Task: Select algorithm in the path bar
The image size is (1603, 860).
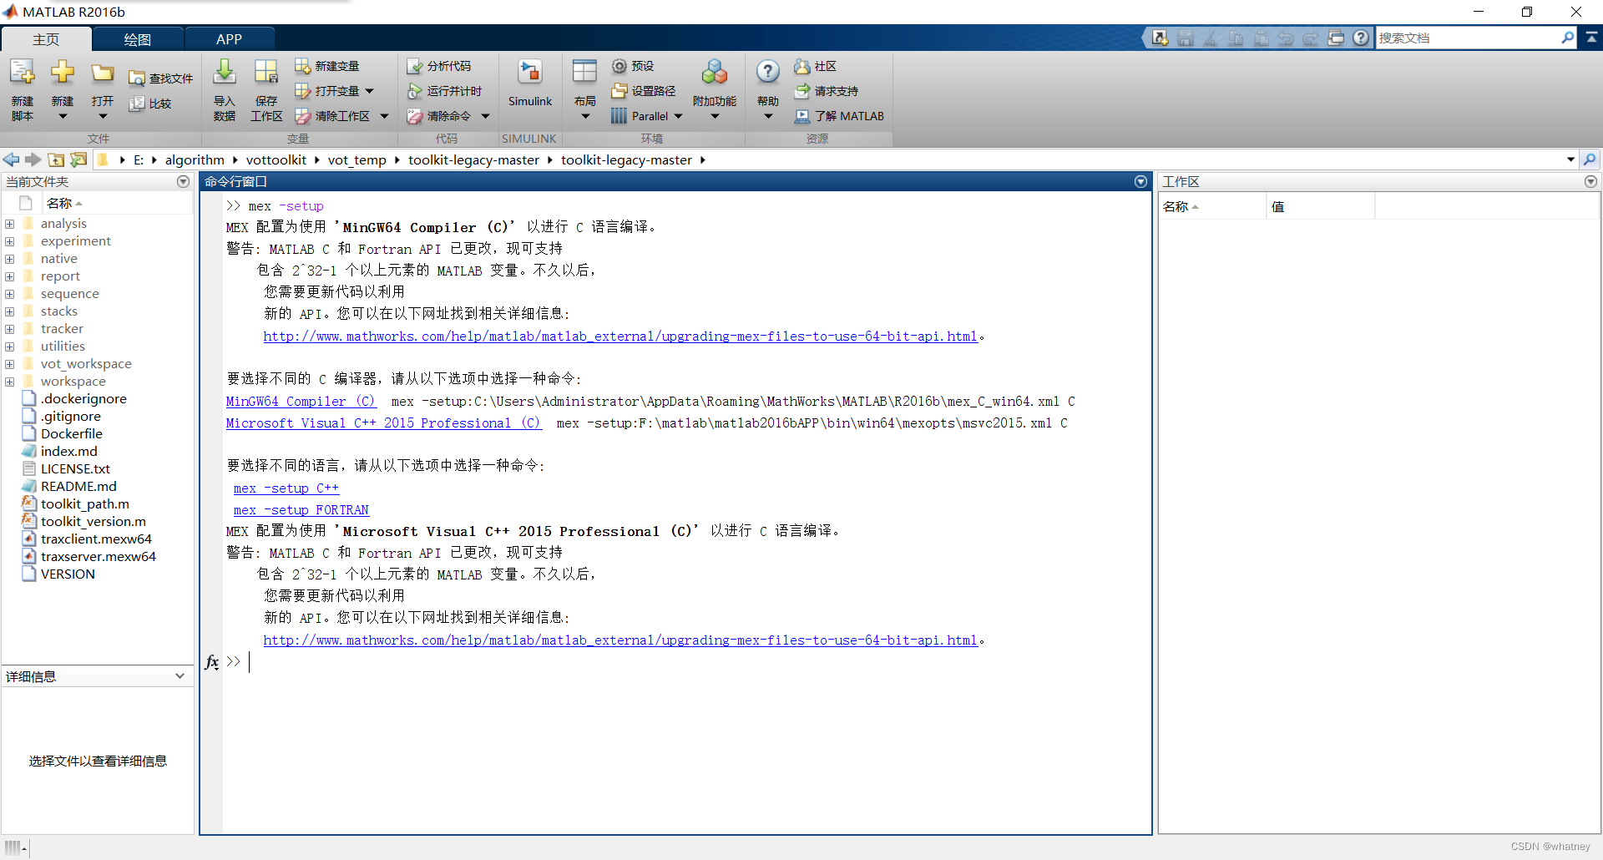Action: (195, 159)
